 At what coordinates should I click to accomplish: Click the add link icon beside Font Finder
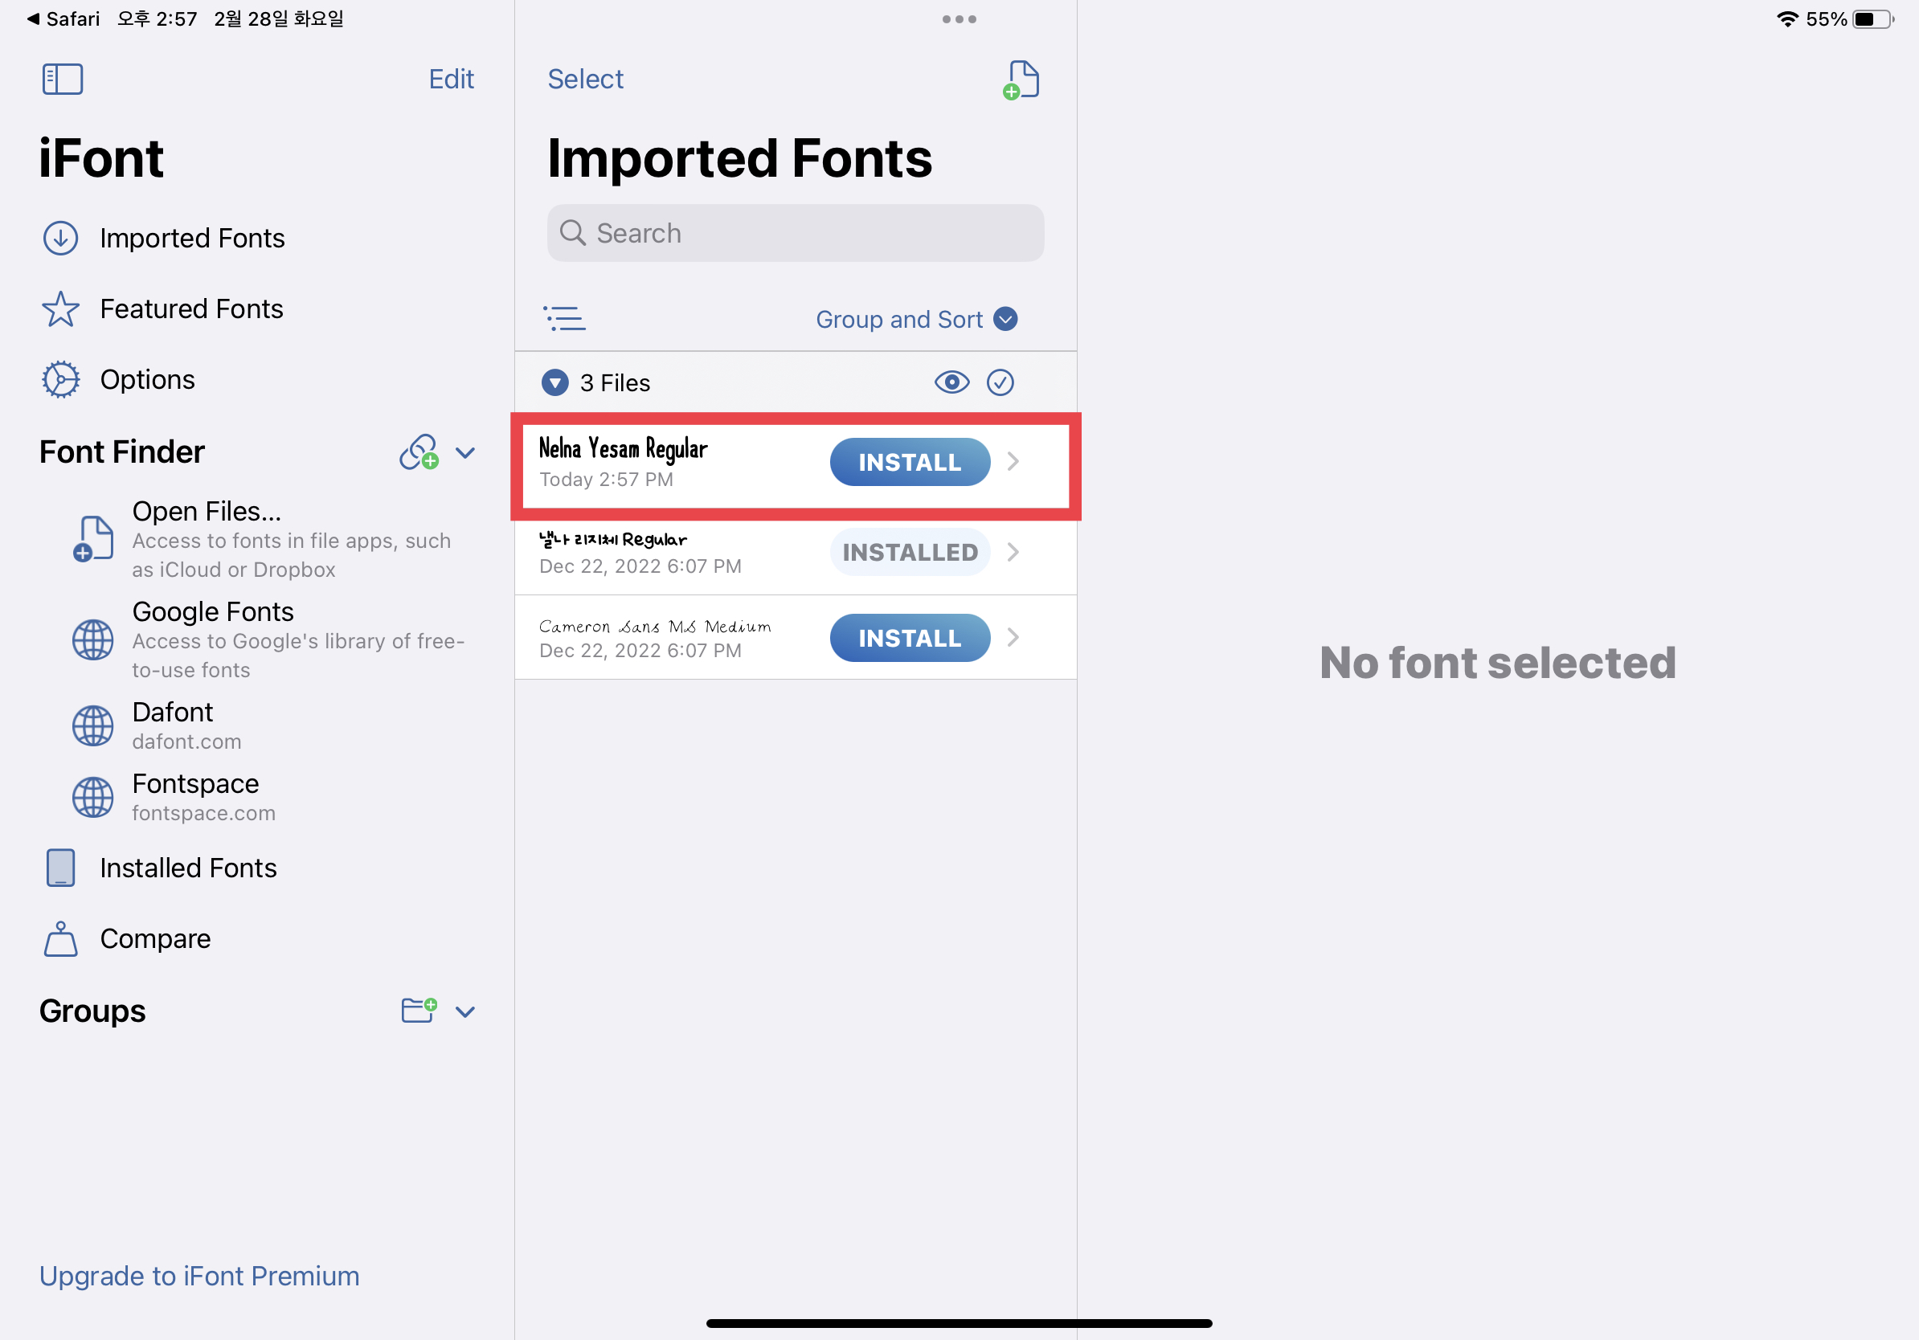[419, 452]
